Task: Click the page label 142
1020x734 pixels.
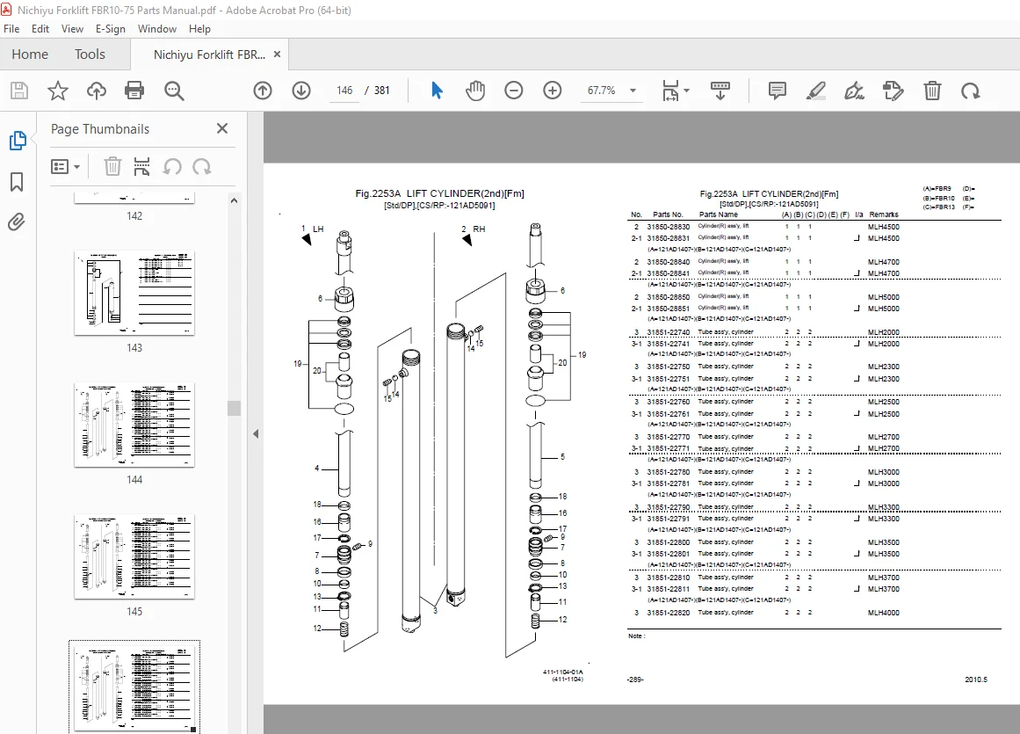Action: 134,216
